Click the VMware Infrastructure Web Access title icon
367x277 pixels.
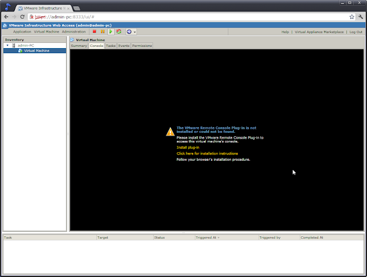tap(5, 25)
